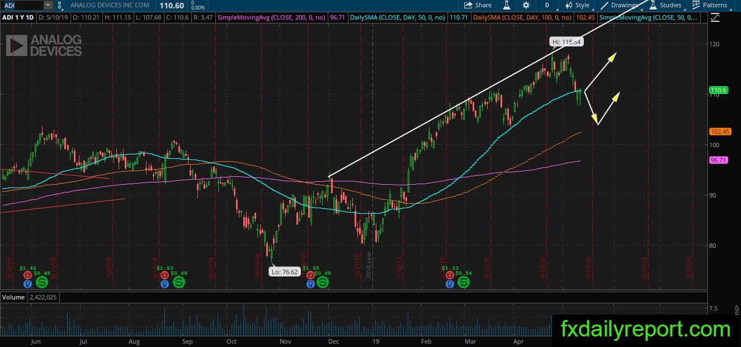Screen dimensions: 741x347
Task: Click the blue earnings lightbulb icon below $1.33
Action: pos(450,284)
